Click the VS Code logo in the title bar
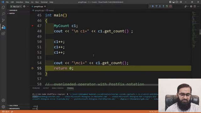 [3, 2]
